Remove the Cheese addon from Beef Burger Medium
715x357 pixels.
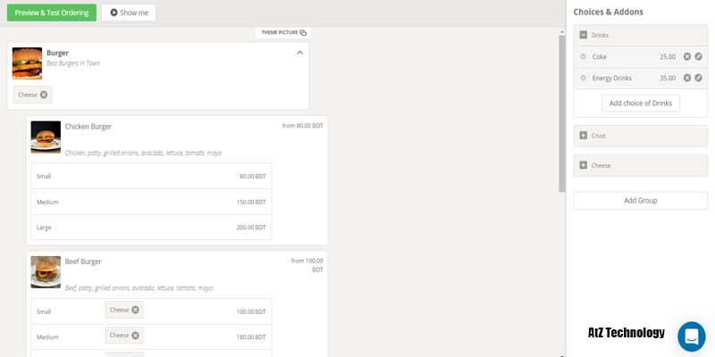[135, 336]
